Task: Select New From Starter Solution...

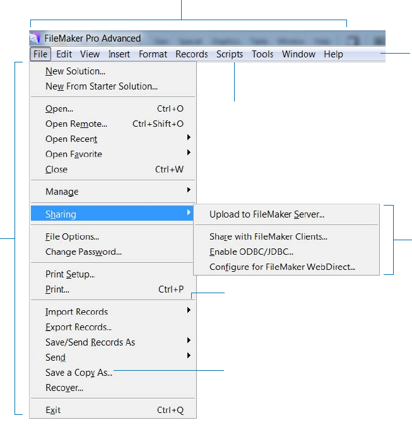Action: (x=113, y=86)
